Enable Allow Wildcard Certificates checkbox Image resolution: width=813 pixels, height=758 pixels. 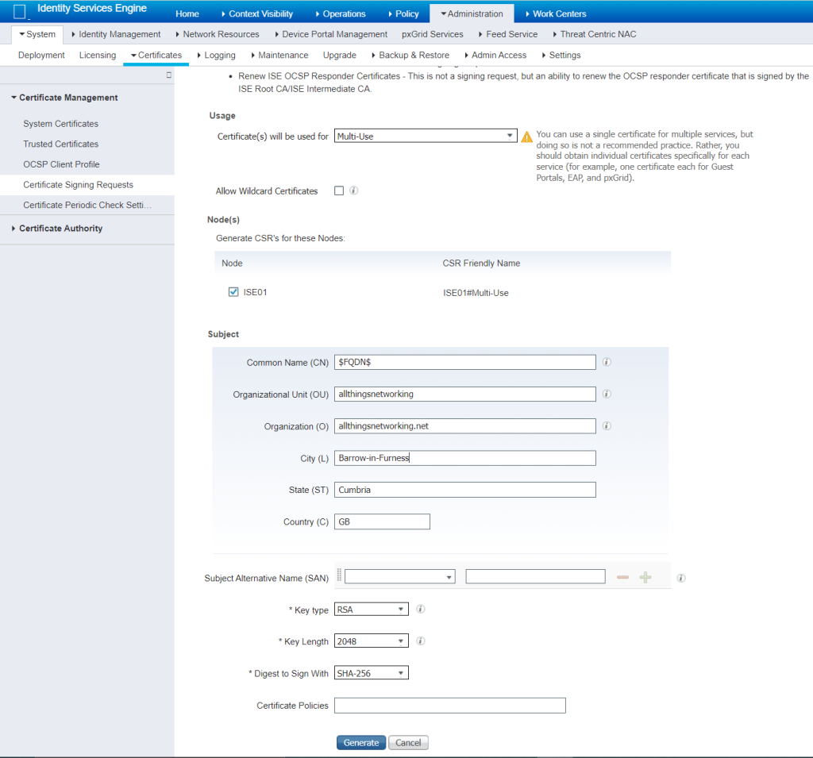(x=339, y=190)
